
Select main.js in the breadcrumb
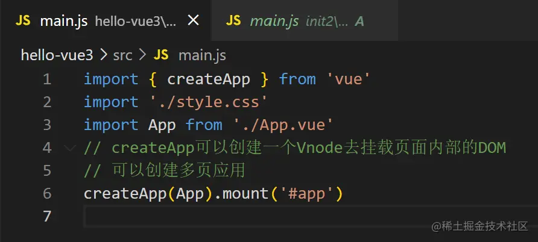pyautogui.click(x=202, y=55)
